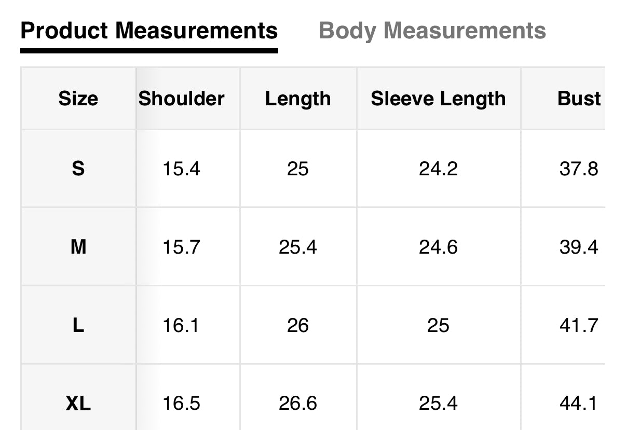Click the XL size row label
The width and height of the screenshot is (626, 430).
click(x=78, y=404)
